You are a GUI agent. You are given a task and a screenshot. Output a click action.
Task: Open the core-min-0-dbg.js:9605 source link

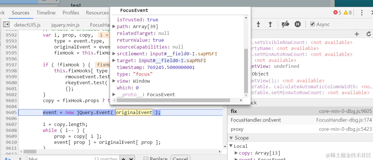click(x=345, y=111)
